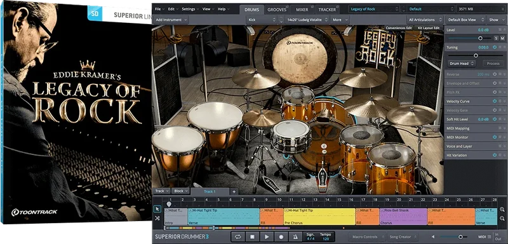The width and height of the screenshot is (508, 244).
Task: Enable Velocity Gate power button
Action: (495, 110)
